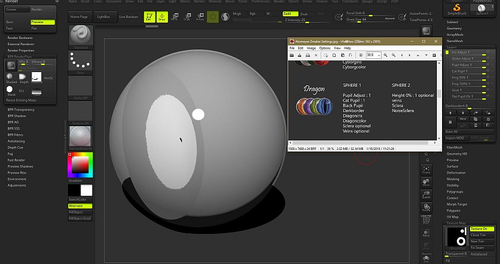Select the Draw mode button
This screenshot has height=264, width=500.
(x=162, y=16)
